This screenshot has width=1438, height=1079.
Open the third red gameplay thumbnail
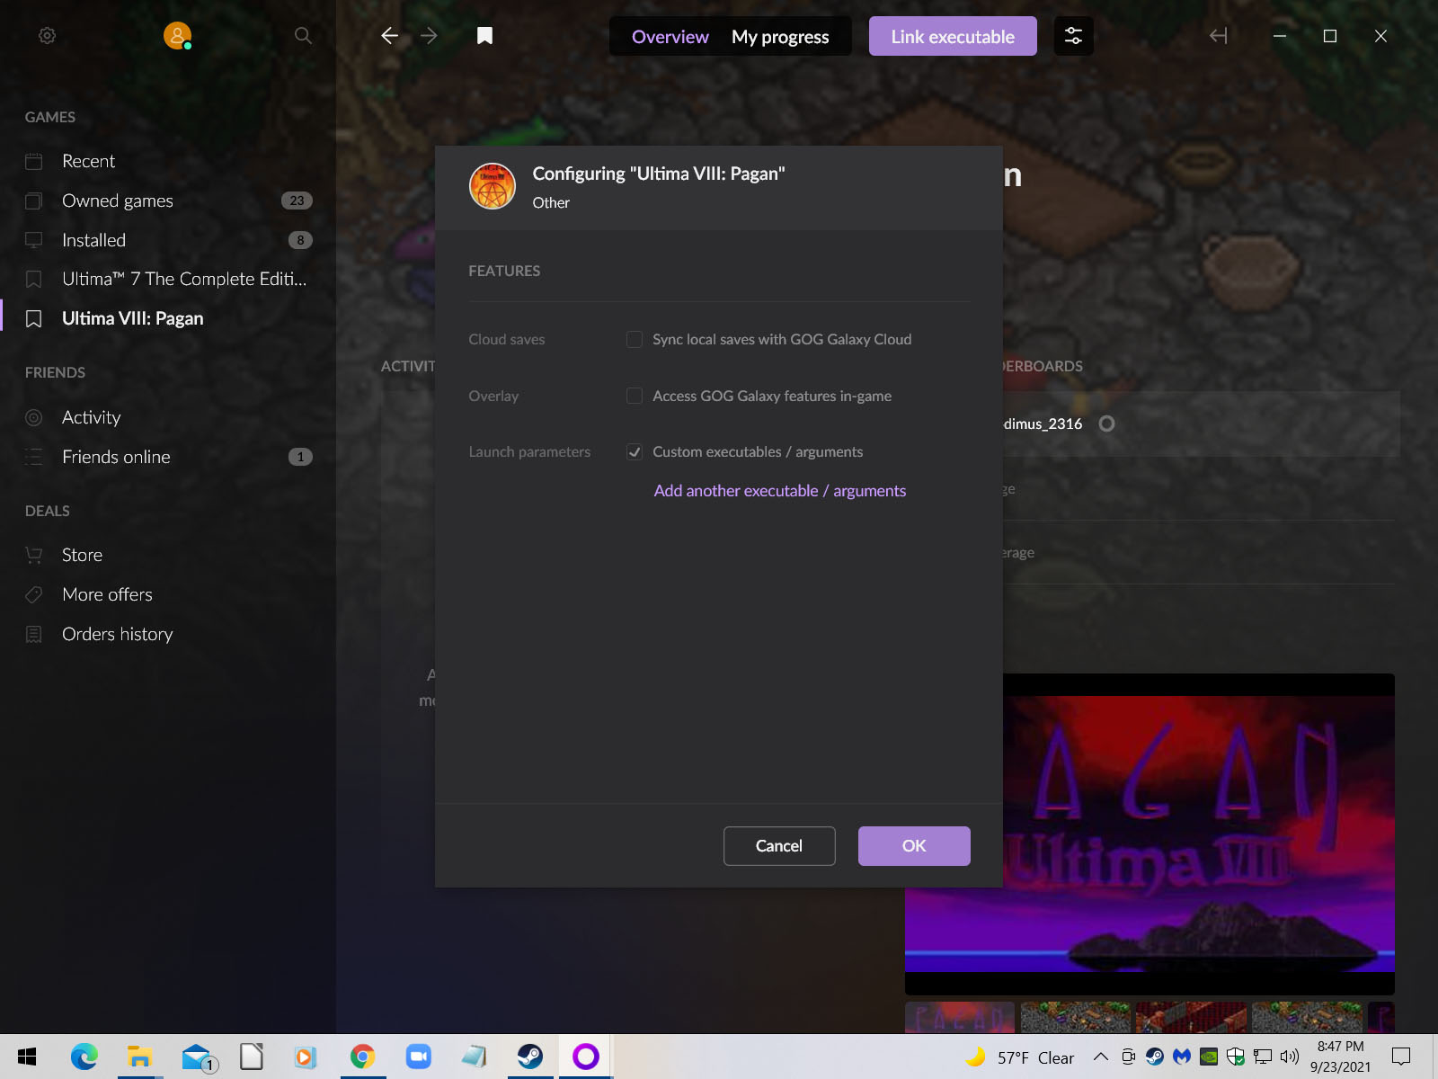point(1191,1018)
